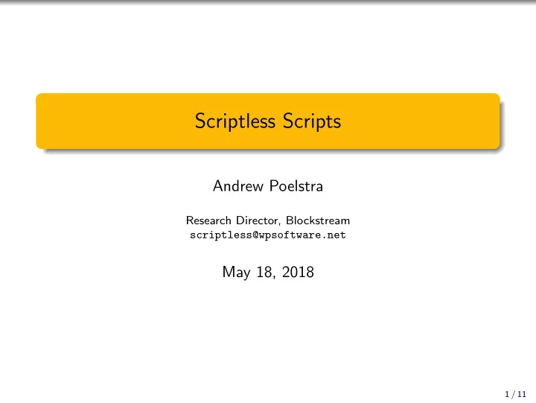536x403 pixels.
Task: Click the word Scripts in the title
Action: (312, 121)
